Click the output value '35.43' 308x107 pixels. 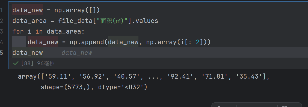click(249, 76)
